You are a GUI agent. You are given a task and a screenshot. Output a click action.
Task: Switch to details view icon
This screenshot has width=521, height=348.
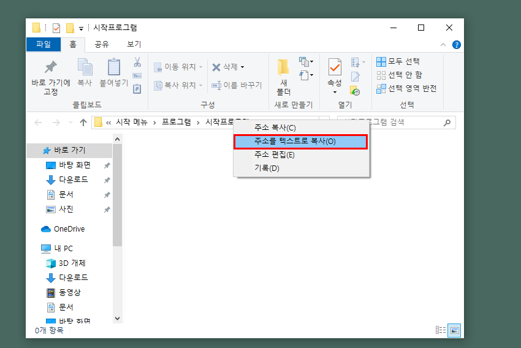(441, 330)
